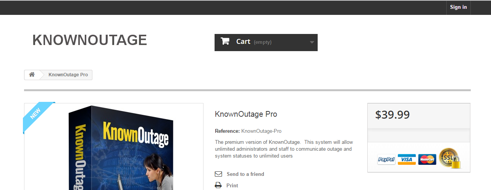Viewport: 491px width, 190px height.
Task: Click the envelope icon beside Send to a friend
Action: coord(218,174)
